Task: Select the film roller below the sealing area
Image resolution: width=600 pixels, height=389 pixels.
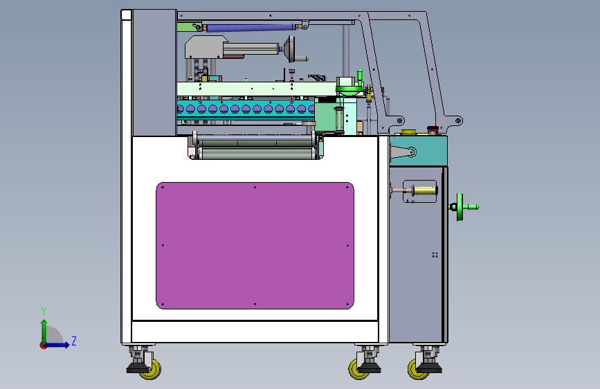Action: 255,153
